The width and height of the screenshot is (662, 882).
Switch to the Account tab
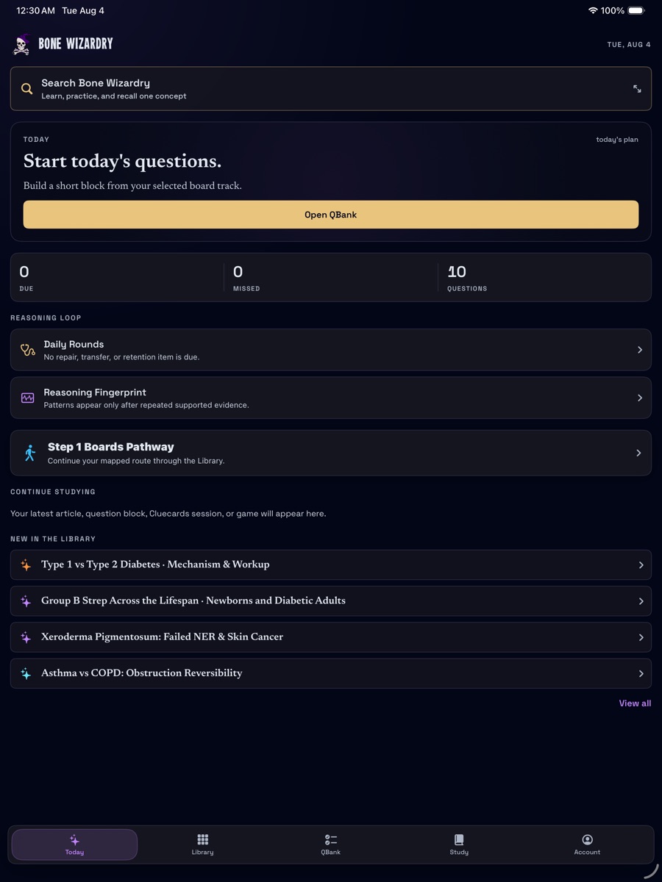pyautogui.click(x=587, y=845)
